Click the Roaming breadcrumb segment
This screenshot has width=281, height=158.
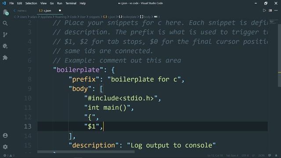click(61, 17)
